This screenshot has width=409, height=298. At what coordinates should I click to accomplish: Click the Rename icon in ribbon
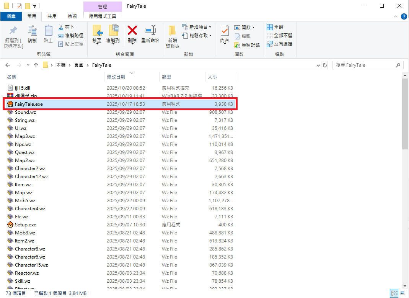(x=150, y=31)
